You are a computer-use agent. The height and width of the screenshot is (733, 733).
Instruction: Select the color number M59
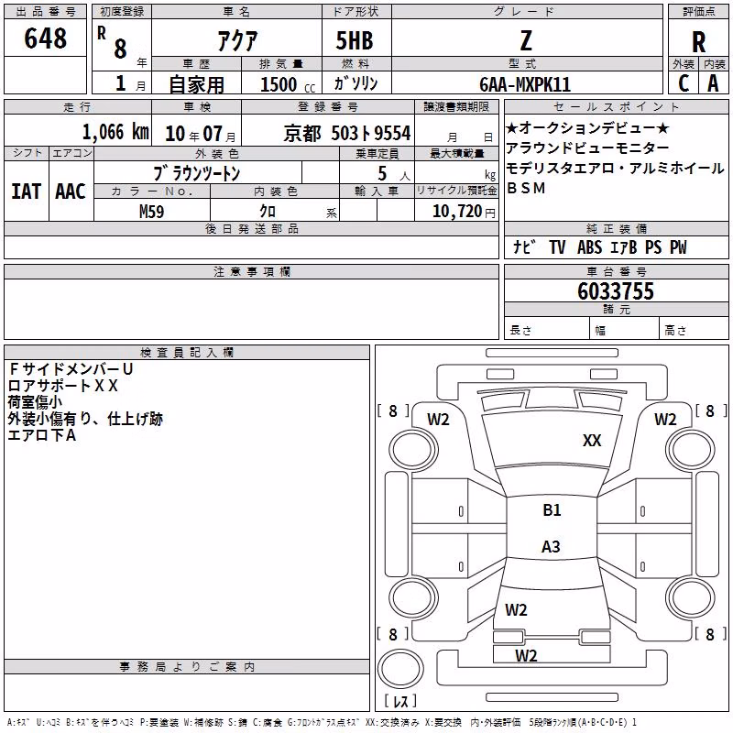pyautogui.click(x=151, y=212)
